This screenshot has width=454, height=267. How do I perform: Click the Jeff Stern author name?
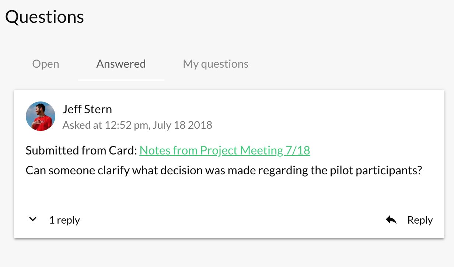point(87,109)
